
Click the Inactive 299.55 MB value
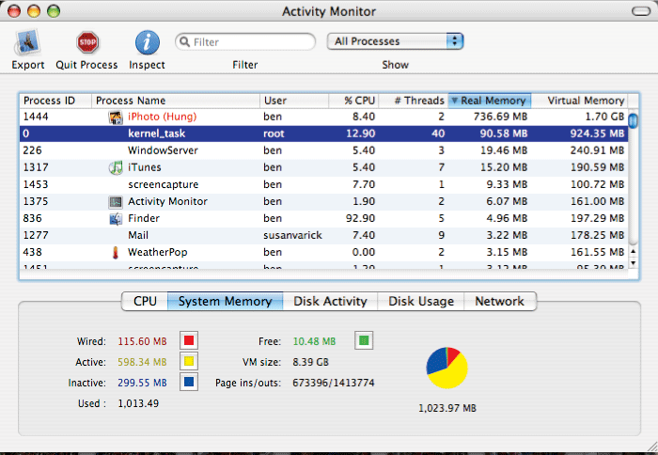point(142,383)
